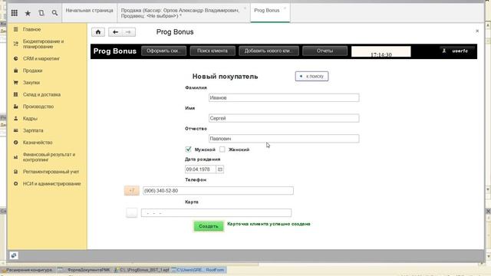Click the Казначейство coin icon
Image resolution: width=491 pixels, height=276 pixels.
[15, 143]
